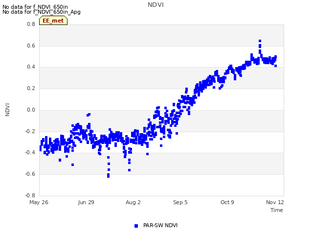
Task: Click the -0.6 y-axis tick label
Action: click(30, 174)
